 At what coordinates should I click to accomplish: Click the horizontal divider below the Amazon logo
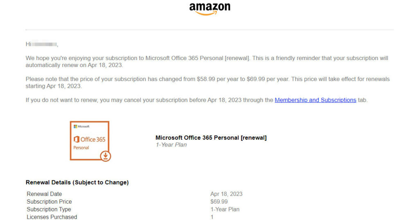[x=210, y=29]
